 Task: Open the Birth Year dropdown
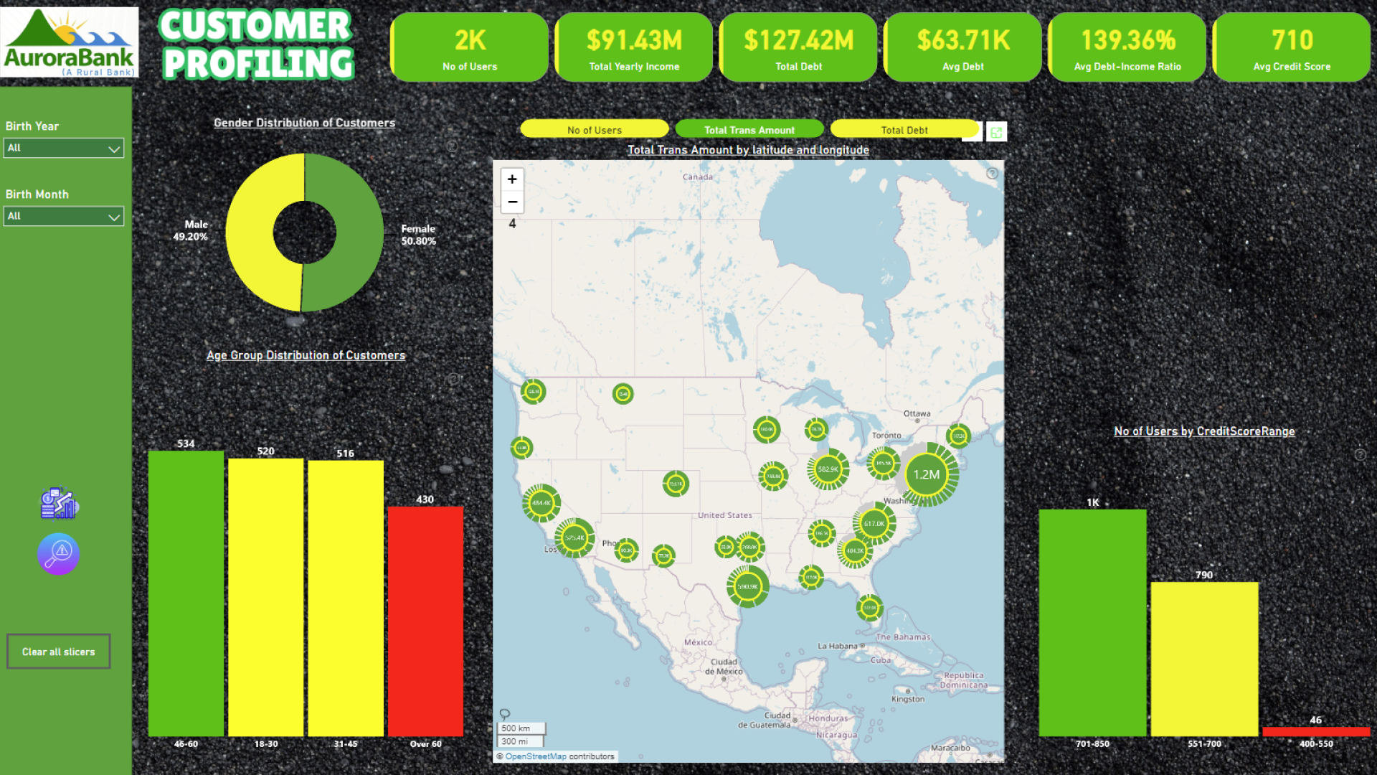pos(64,148)
